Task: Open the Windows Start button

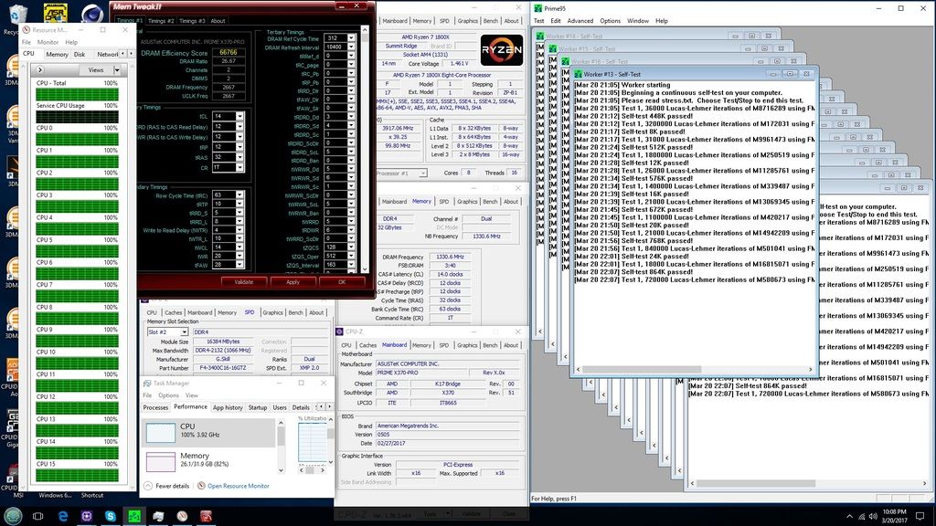Action: coord(13,516)
